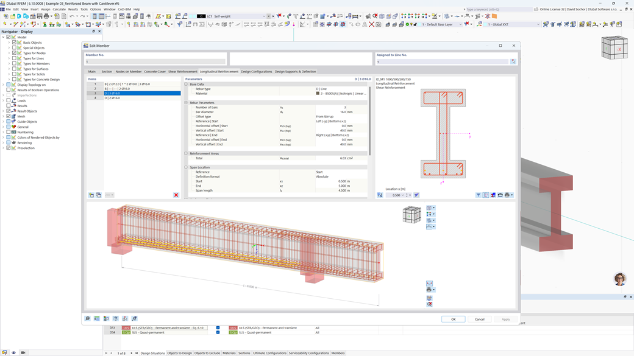
Task: Open the Location x value dropdown
Action: pos(402,195)
